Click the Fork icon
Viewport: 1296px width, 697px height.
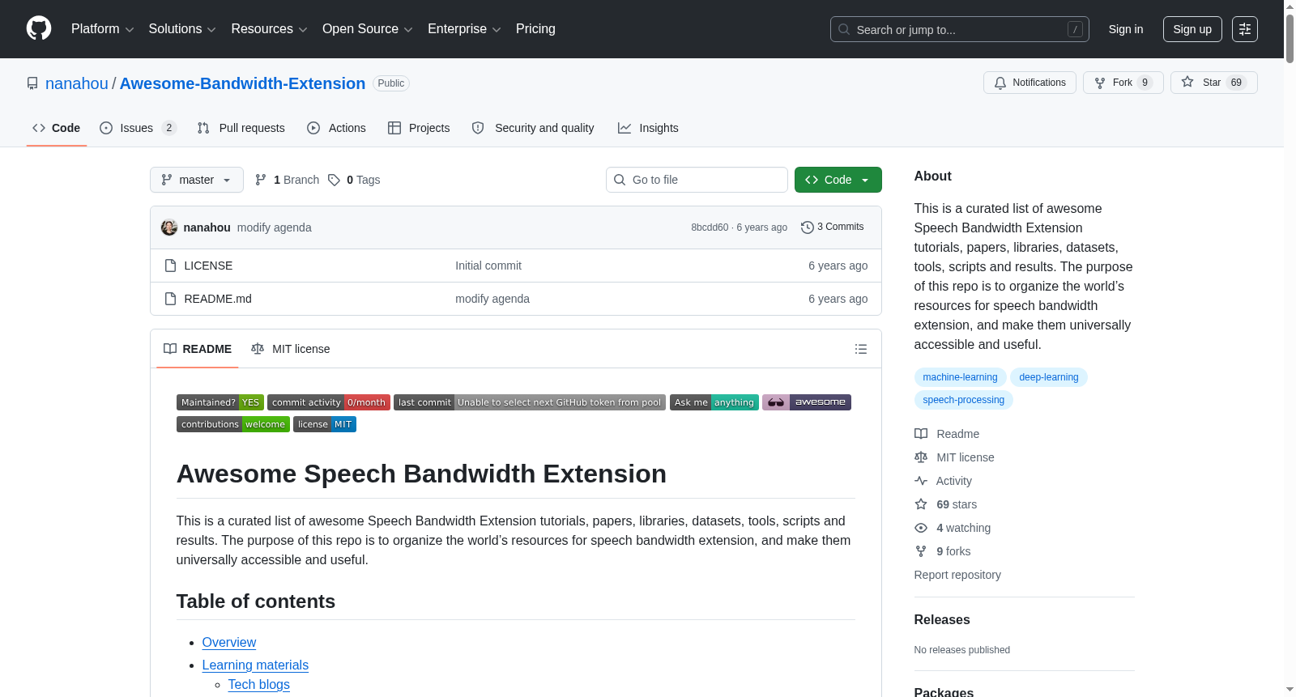click(x=1100, y=83)
